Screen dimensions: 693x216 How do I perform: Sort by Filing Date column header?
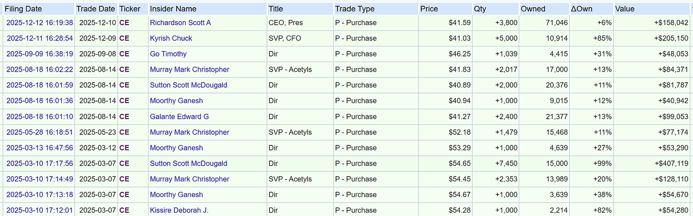point(23,9)
